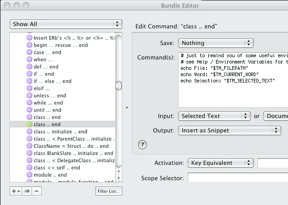Viewport: 288px width, 205px height.
Task: Open the Input 'Selected Text' dropdown
Action: click(x=214, y=116)
